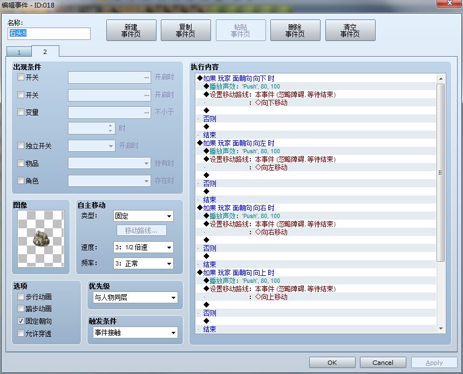
Task: Switch to event page tab 1
Action: pyautogui.click(x=19, y=52)
